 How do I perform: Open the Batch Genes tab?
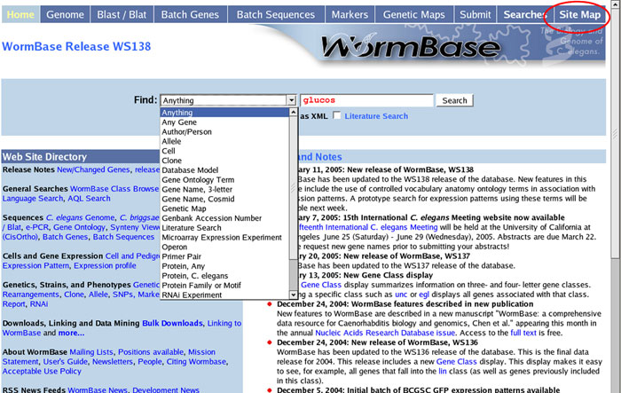pos(190,15)
